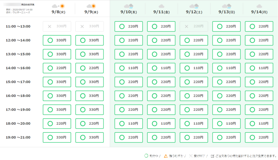Image resolution: width=278 pixels, height=160 pixels.
Task: Click the rain icon above 9/12(土)
Action: (194, 6)
